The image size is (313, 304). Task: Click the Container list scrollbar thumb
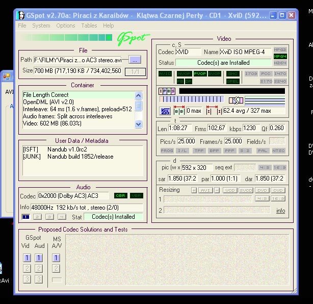tap(138, 105)
